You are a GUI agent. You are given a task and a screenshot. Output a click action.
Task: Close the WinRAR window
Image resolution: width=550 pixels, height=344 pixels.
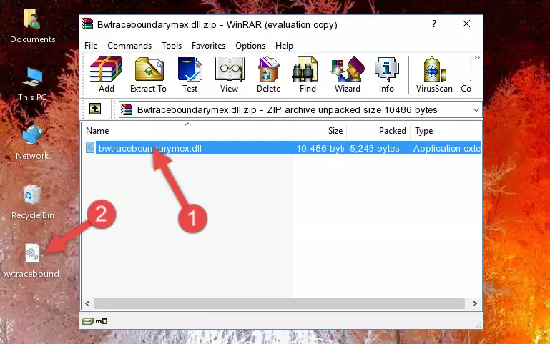coord(466,24)
